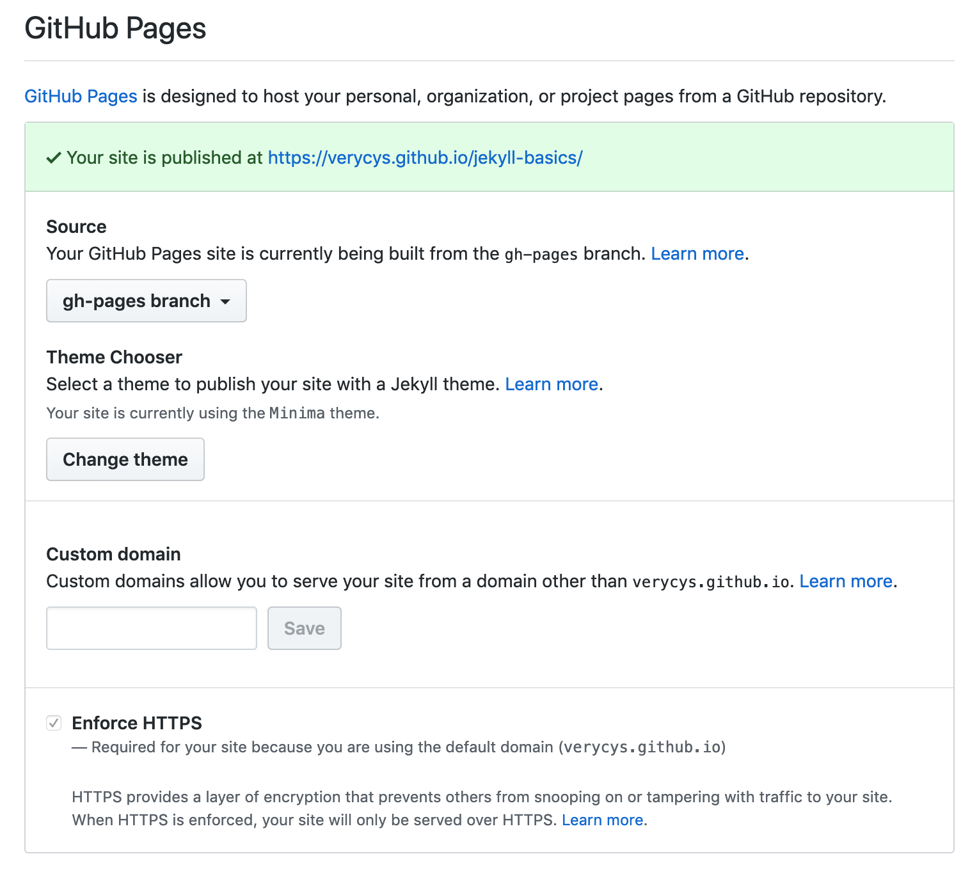Click the Change theme button
The width and height of the screenshot is (970, 879).
125,459
